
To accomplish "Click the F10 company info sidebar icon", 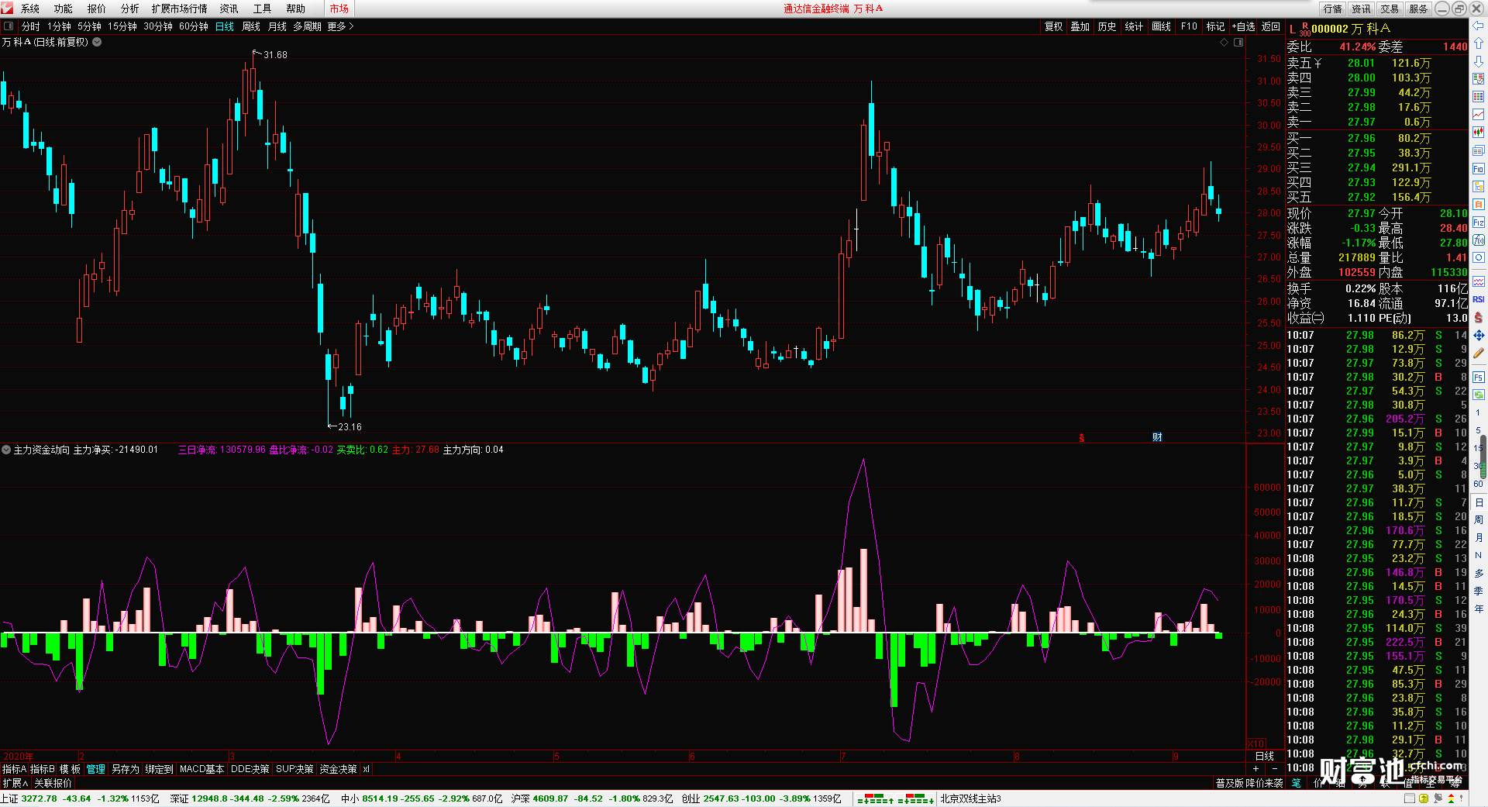I will (1479, 168).
